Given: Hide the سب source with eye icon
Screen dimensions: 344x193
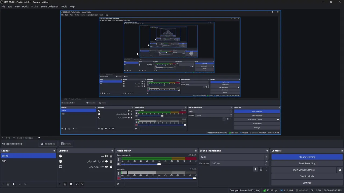Looking at the screenshot, I should pyautogui.click(x=106, y=156).
